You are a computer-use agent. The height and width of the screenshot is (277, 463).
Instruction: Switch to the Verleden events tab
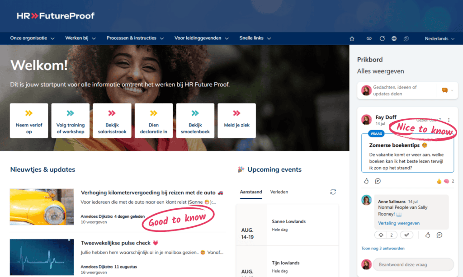279,192
